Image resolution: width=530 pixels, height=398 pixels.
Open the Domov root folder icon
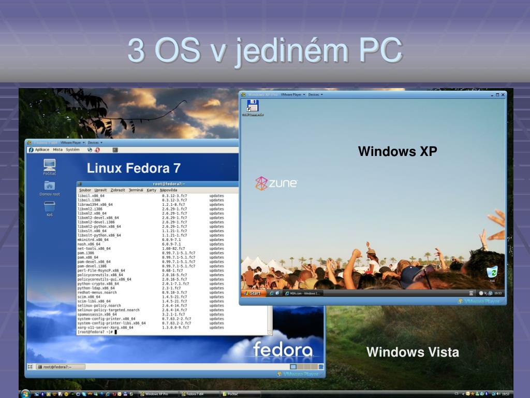(x=49, y=188)
